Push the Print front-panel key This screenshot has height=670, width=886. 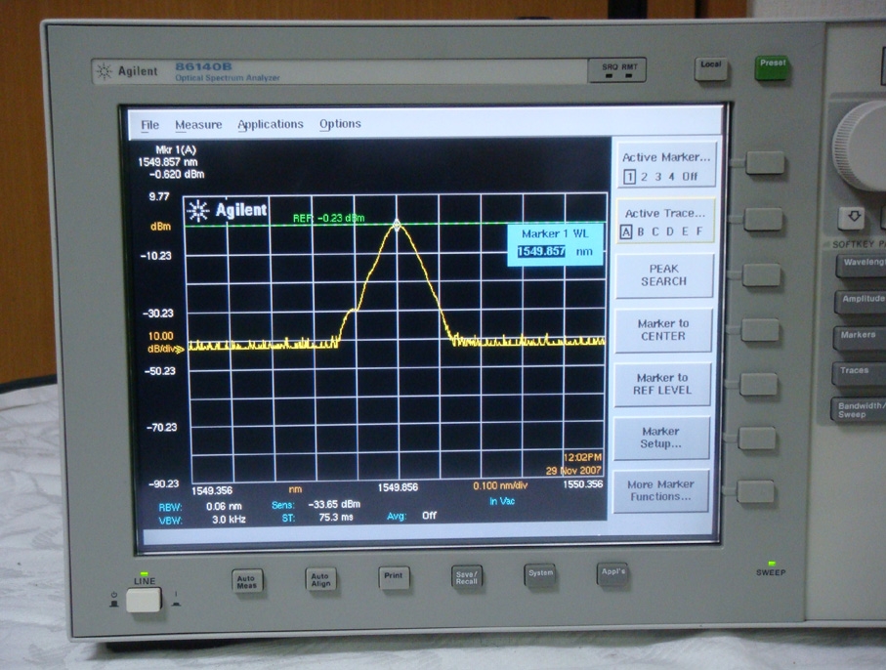394,577
